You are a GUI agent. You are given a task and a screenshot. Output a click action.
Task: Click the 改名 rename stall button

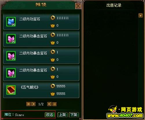click(50, 115)
